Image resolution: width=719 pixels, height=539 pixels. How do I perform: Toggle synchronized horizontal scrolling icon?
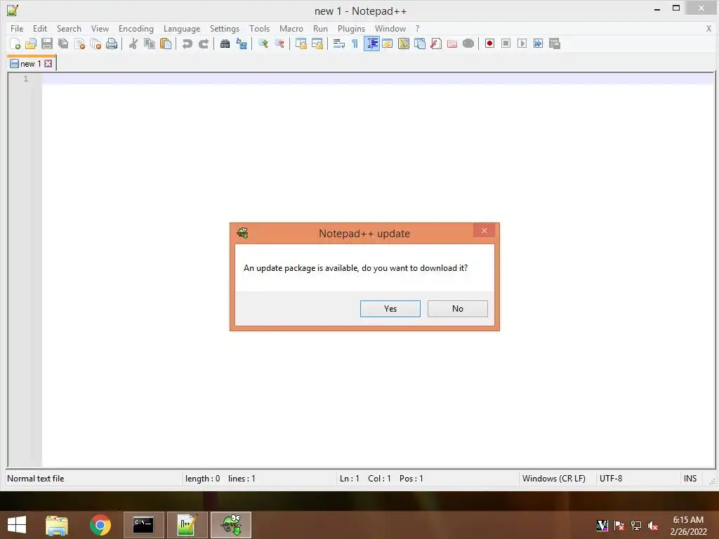317,44
